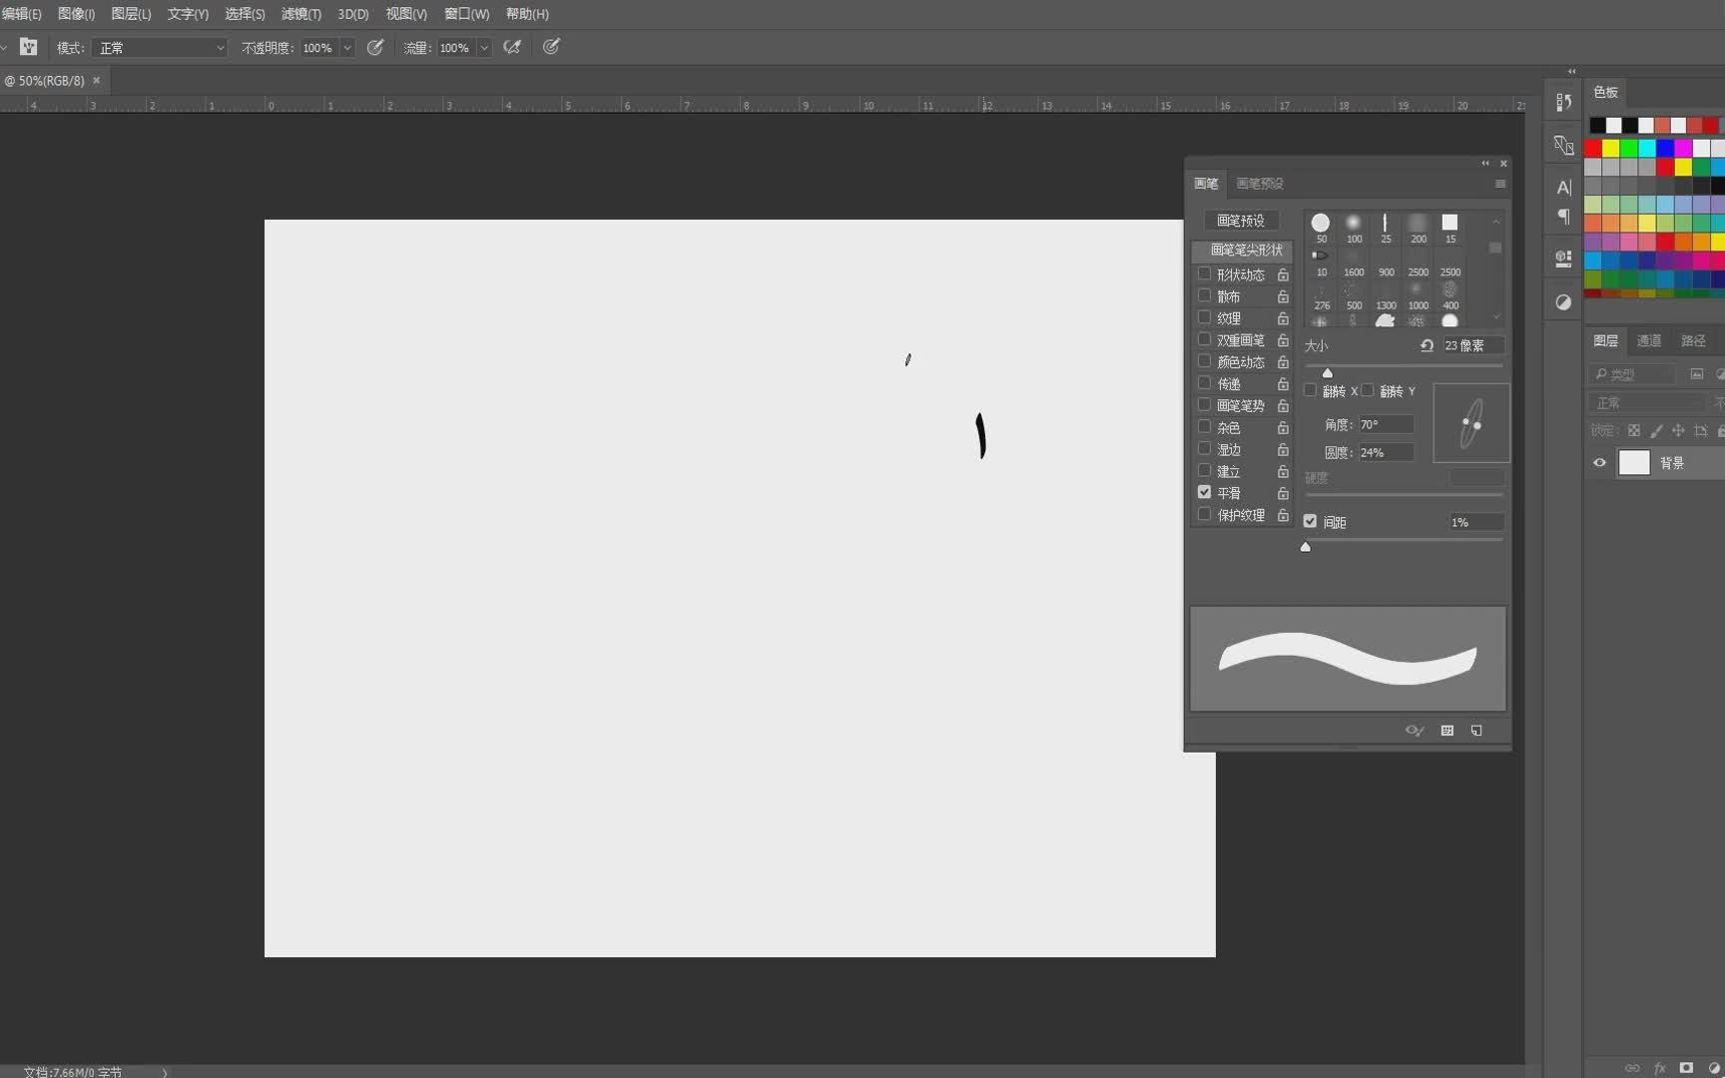Image resolution: width=1725 pixels, height=1078 pixels.
Task: Switch to the 通道 tab
Action: (1649, 340)
